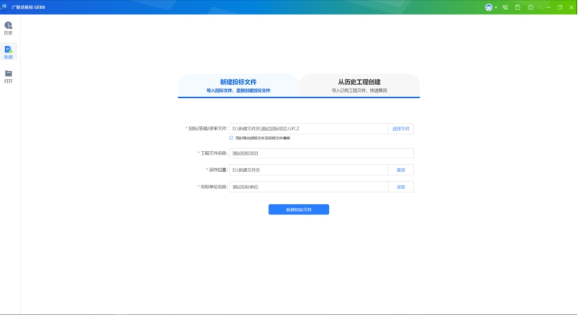The image size is (578, 315).
Task: Click the 保存位置 path field
Action: click(x=307, y=170)
